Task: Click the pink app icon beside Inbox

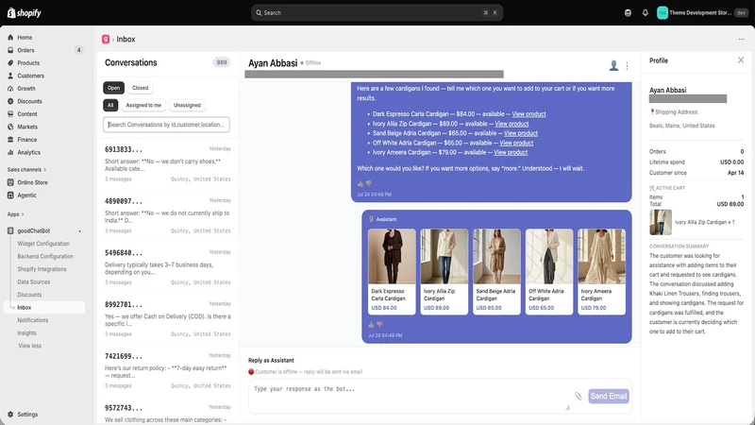Action: (x=106, y=39)
